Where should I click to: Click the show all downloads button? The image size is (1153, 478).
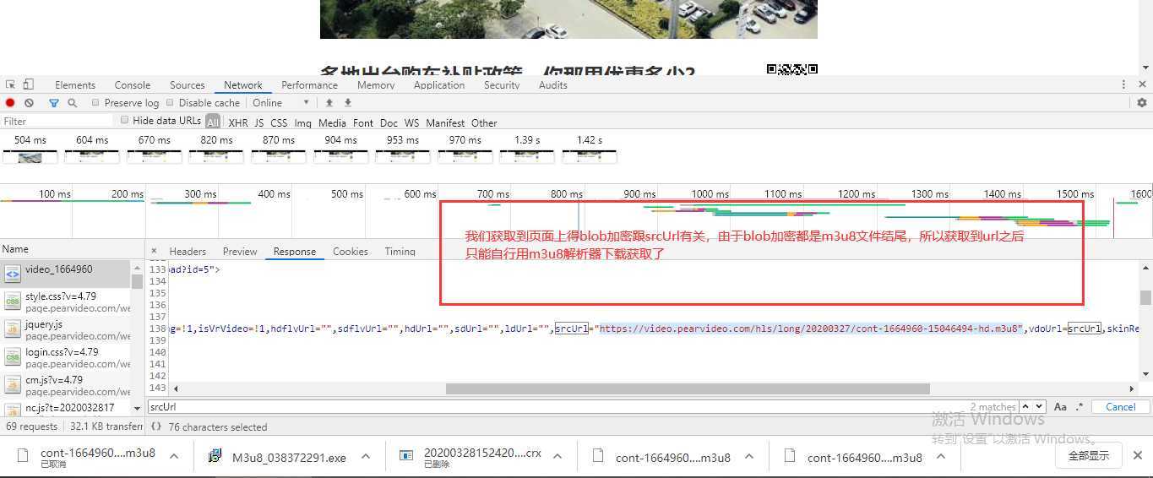click(1088, 455)
